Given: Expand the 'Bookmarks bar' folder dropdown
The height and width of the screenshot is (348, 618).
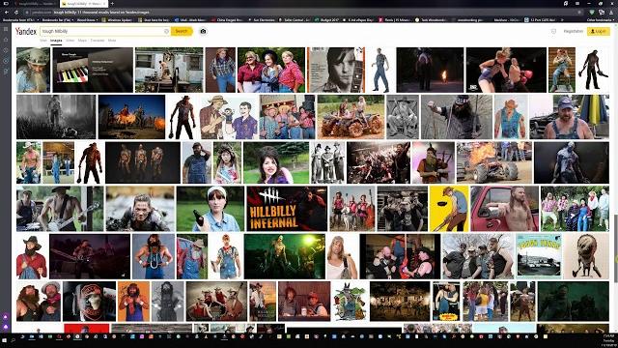Looking at the screenshot, I should pyautogui.click(x=58, y=19).
